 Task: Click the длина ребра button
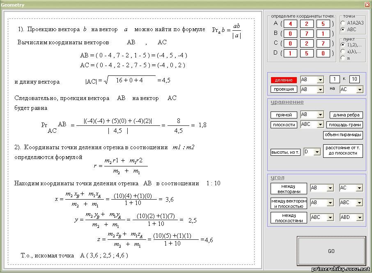click(346, 115)
